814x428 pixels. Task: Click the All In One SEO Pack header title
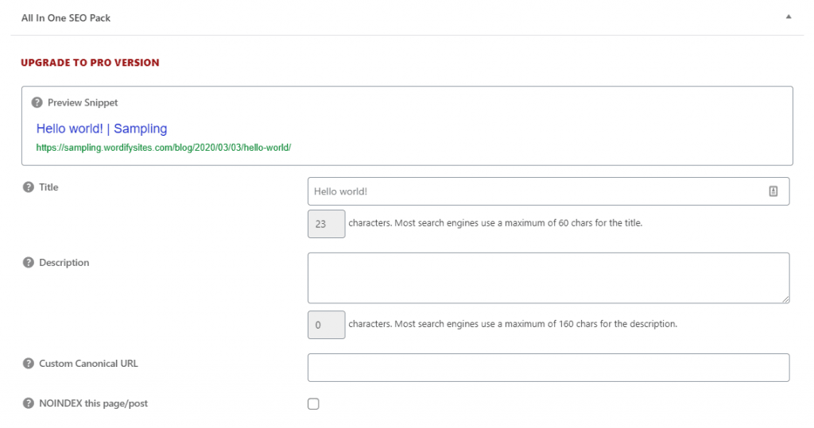tap(66, 17)
